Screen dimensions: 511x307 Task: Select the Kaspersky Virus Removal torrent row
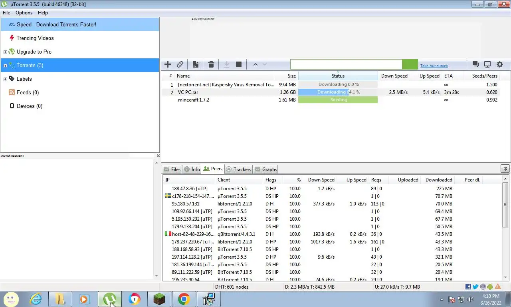pos(331,85)
